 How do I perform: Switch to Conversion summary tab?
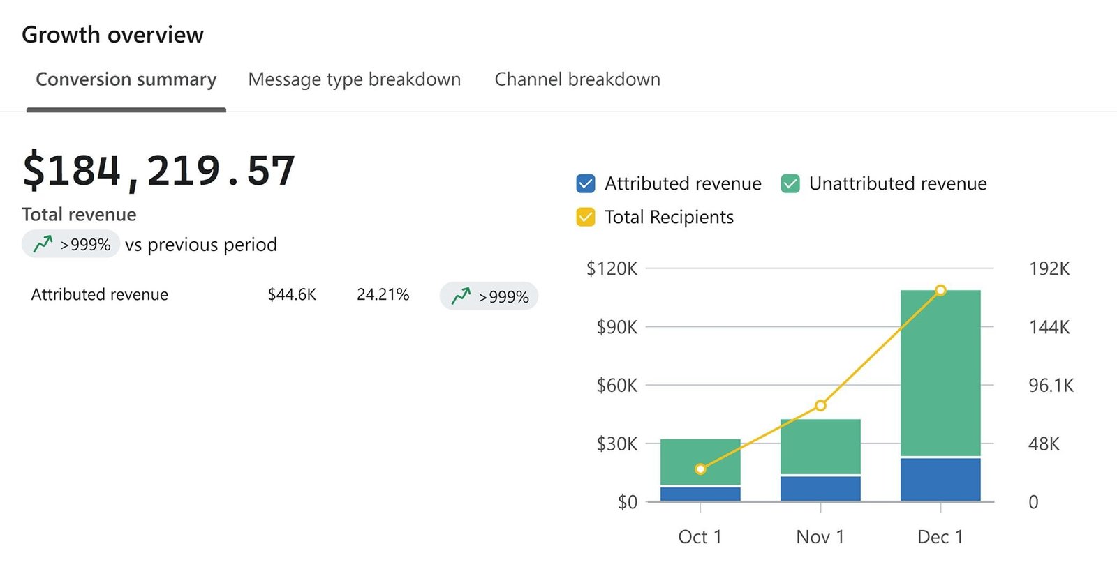[126, 79]
